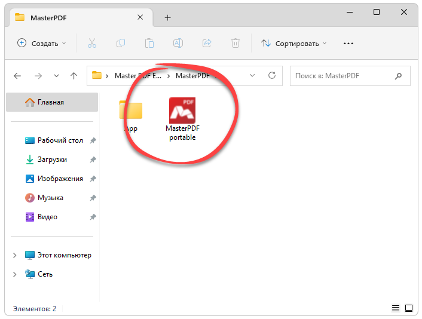Close the MasterPDF tab
Image resolution: width=422 pixels, height=319 pixels.
(140, 17)
